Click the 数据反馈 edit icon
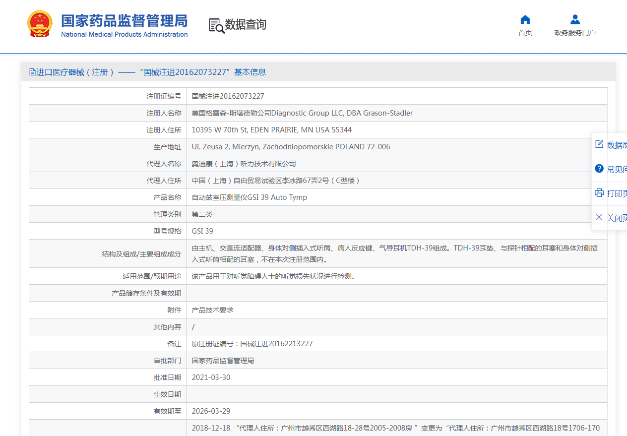627x436 pixels. (599, 144)
